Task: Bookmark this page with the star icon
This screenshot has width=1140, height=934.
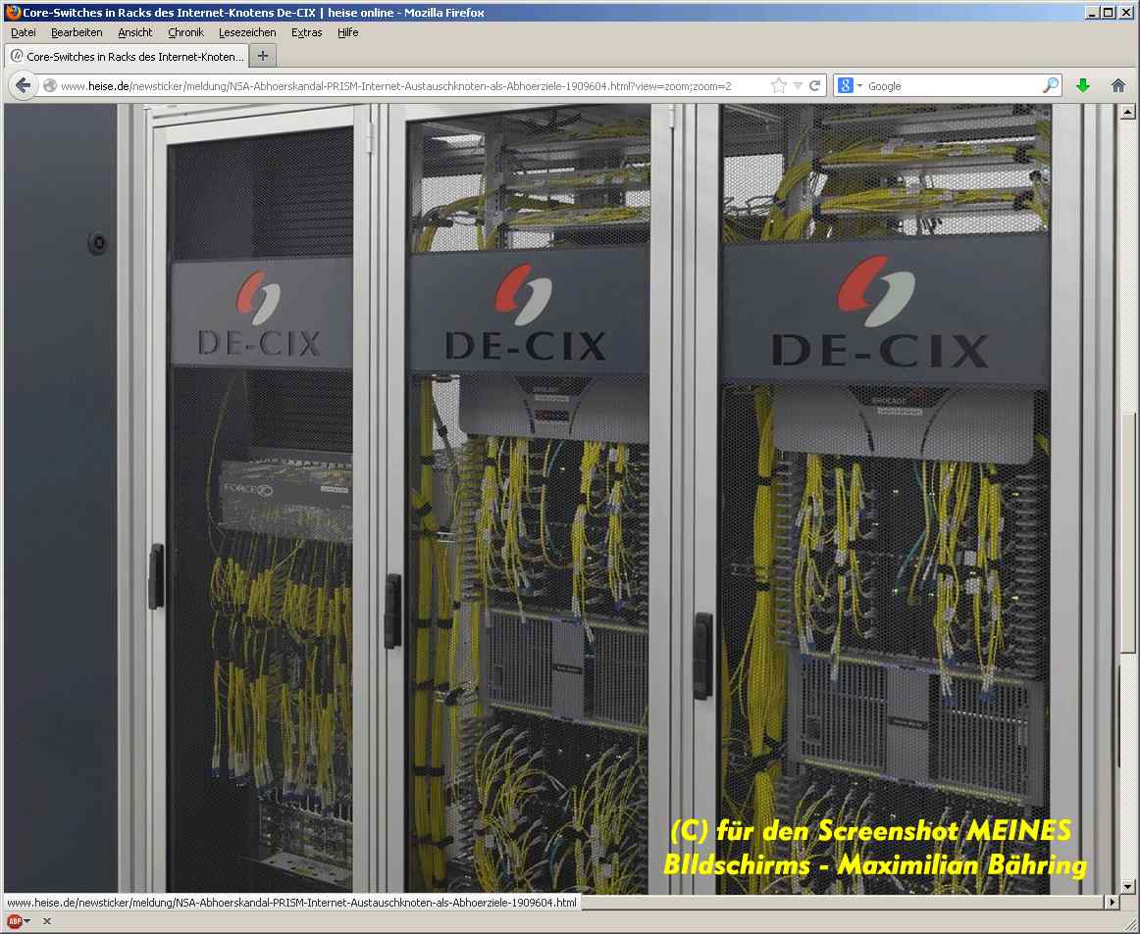Action: pyautogui.click(x=778, y=85)
